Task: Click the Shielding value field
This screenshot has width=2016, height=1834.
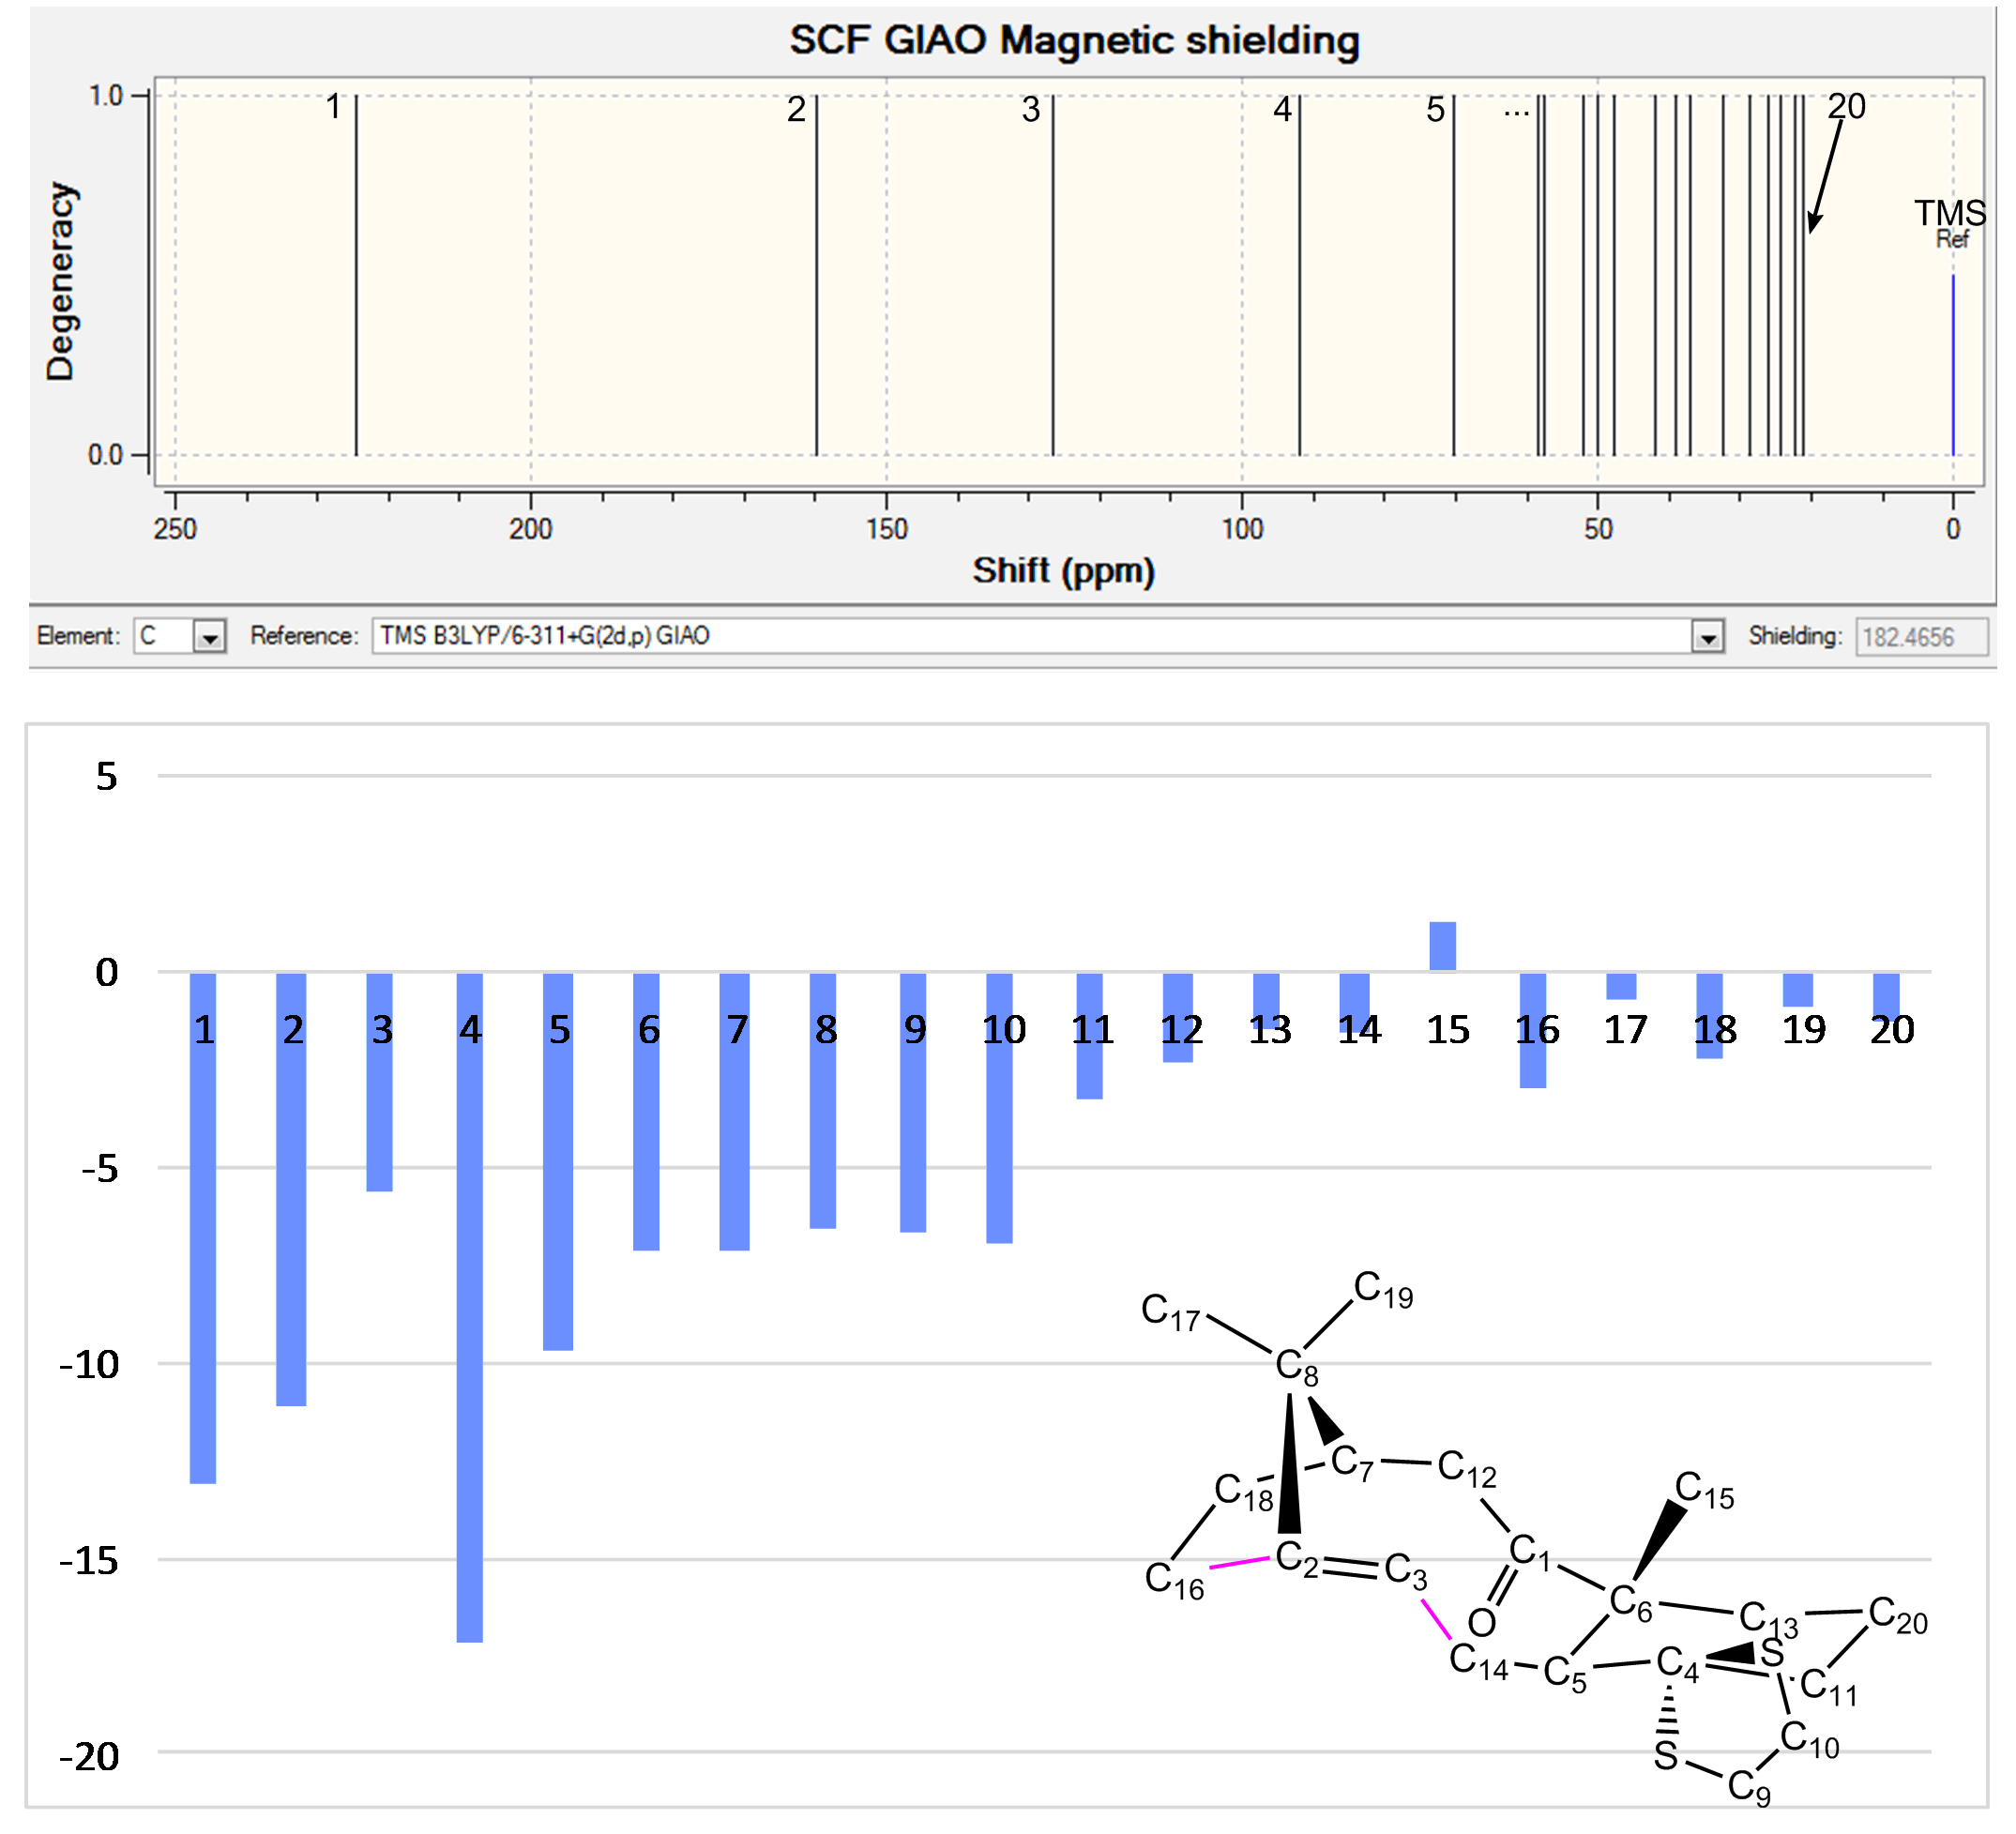Action: click(x=1920, y=637)
